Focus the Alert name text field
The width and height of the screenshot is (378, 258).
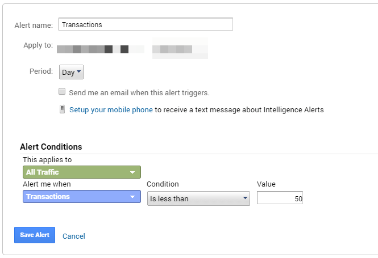146,24
